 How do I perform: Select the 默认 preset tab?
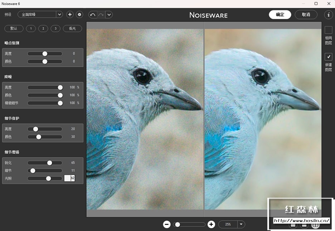coord(14,29)
